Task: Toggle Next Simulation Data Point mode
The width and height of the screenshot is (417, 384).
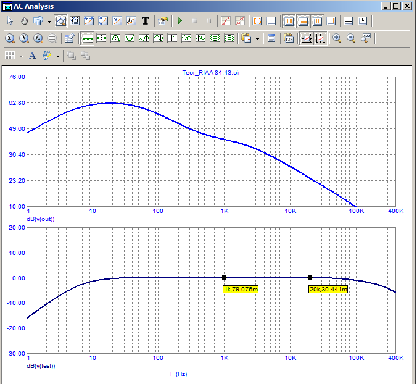Action: coord(87,39)
